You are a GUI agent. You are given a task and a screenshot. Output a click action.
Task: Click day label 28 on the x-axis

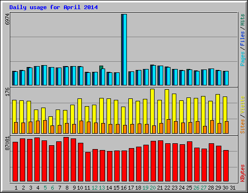[x=211, y=188]
